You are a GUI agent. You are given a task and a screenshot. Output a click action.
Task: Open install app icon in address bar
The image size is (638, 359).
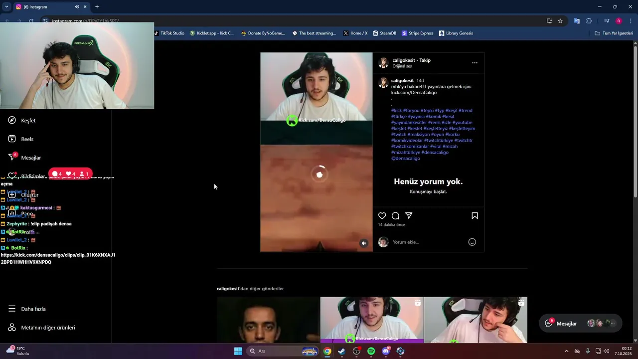click(549, 21)
